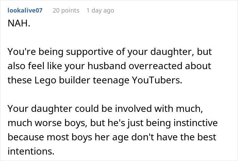Image resolution: width=238 pixels, height=161 pixels.
Task: Click the word 'builder' in the comment
Action: click(x=74, y=80)
